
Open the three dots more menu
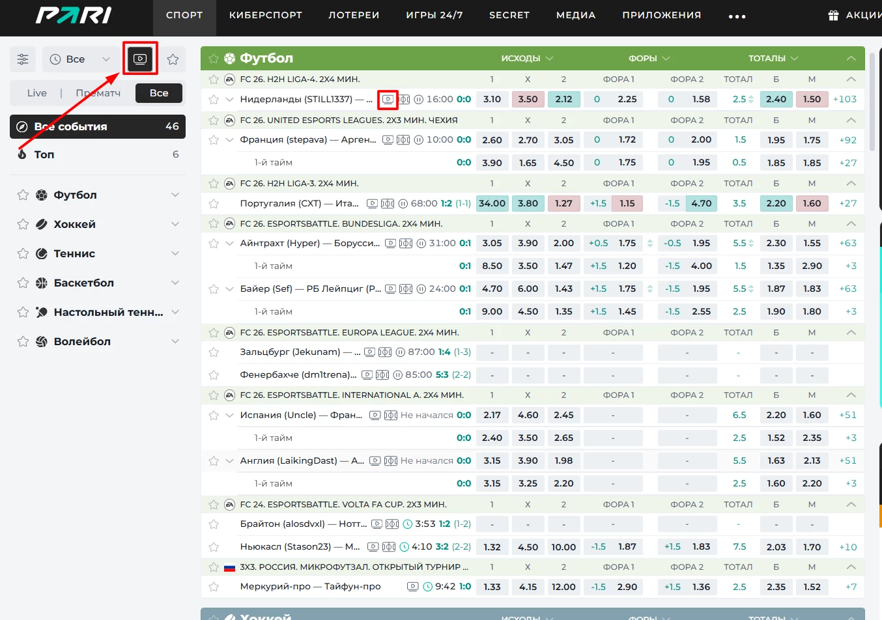737,16
